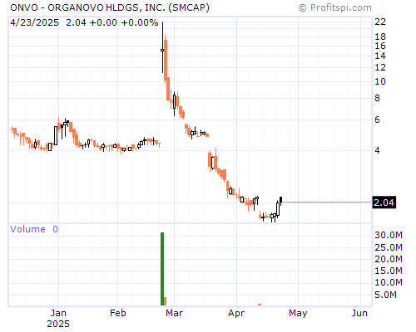Click the 2.04 current price tag
This screenshot has width=416, height=332.
384,203
